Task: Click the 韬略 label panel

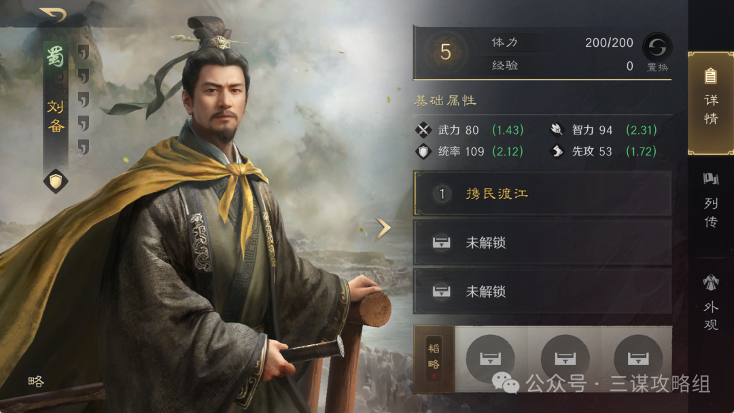Action: point(434,359)
